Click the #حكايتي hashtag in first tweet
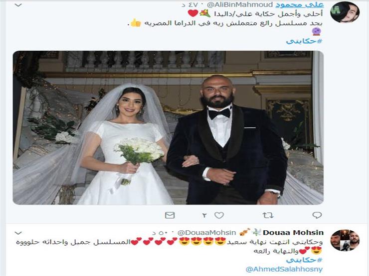 304,41
